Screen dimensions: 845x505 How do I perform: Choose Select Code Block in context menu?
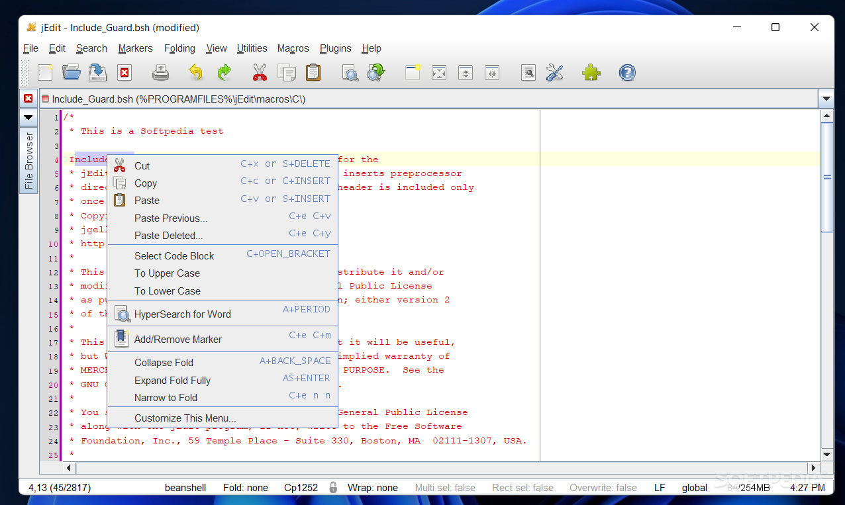[x=223, y=255]
